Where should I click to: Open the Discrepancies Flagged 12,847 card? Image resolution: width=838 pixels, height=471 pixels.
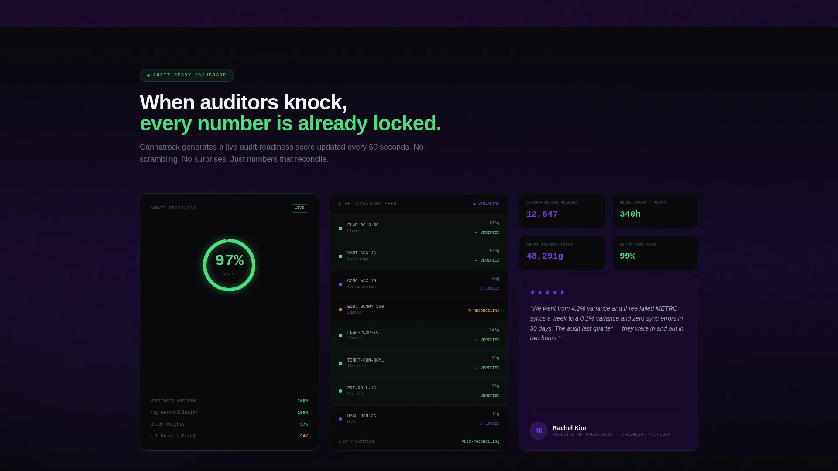coord(562,211)
